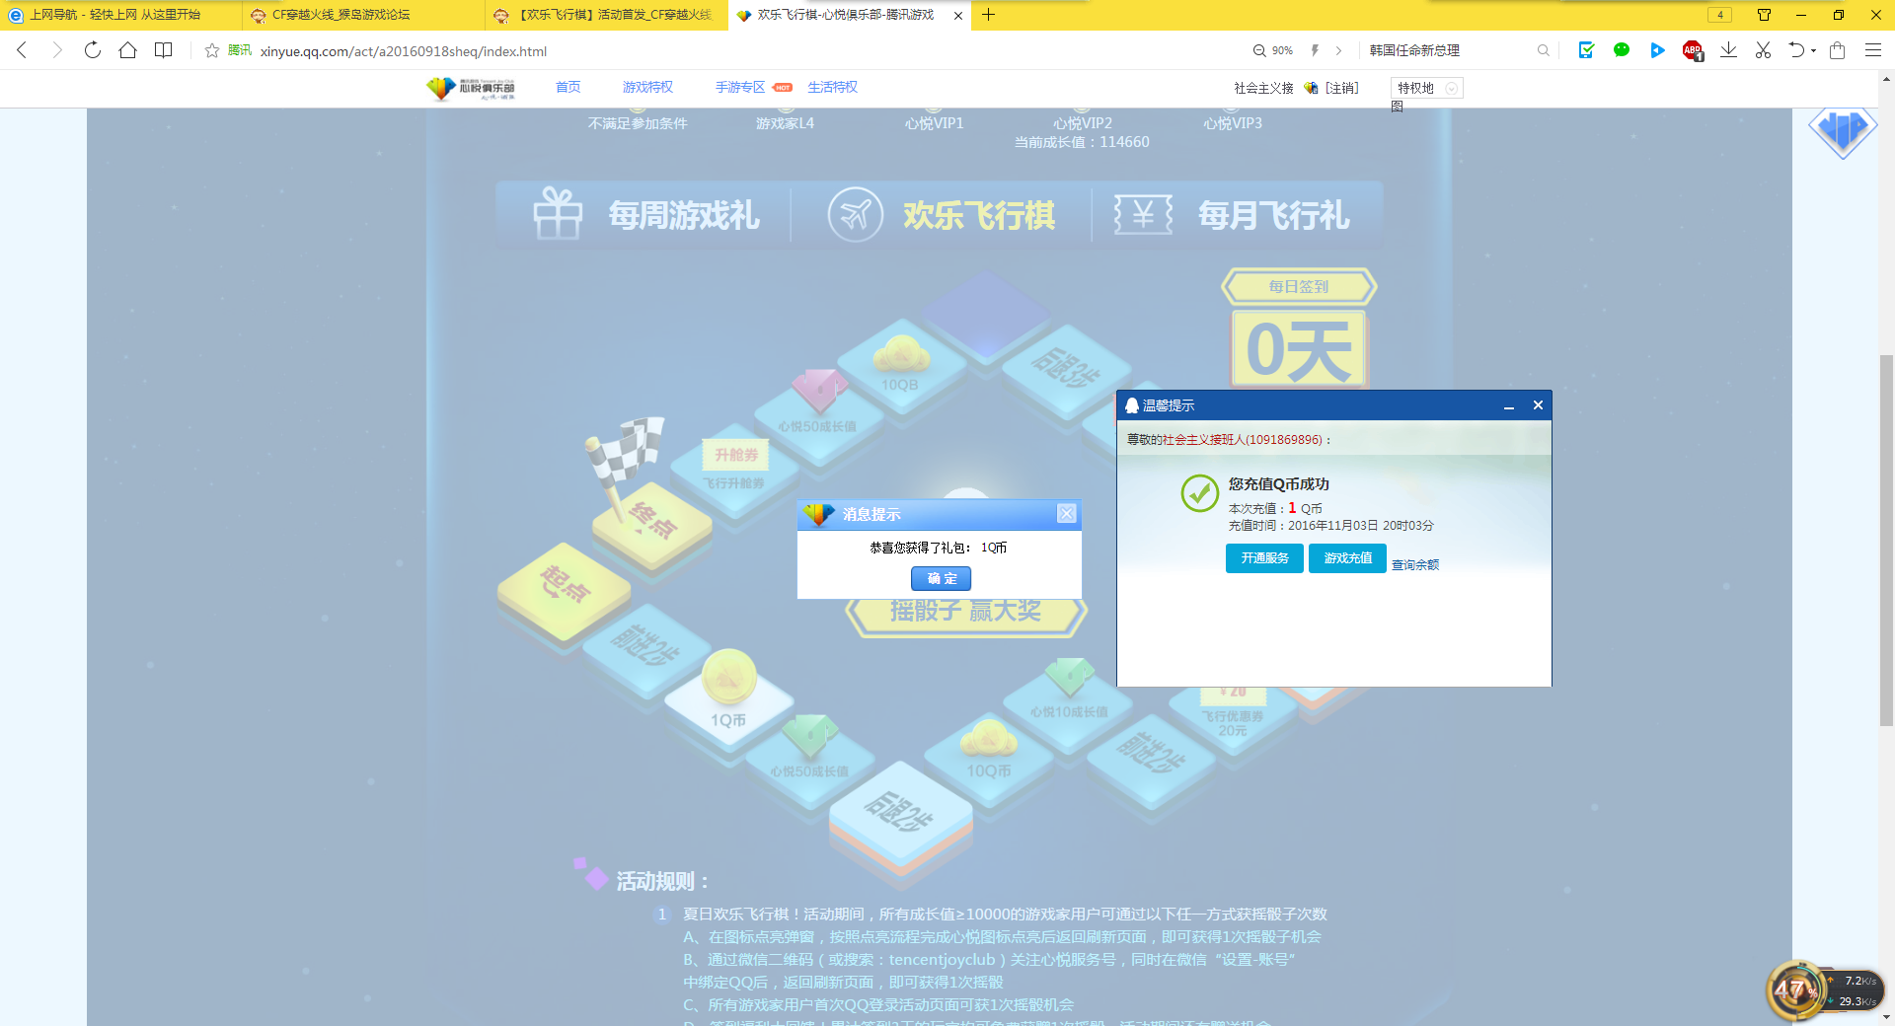Click the page vertical scrollbar thumb

[x=1886, y=541]
